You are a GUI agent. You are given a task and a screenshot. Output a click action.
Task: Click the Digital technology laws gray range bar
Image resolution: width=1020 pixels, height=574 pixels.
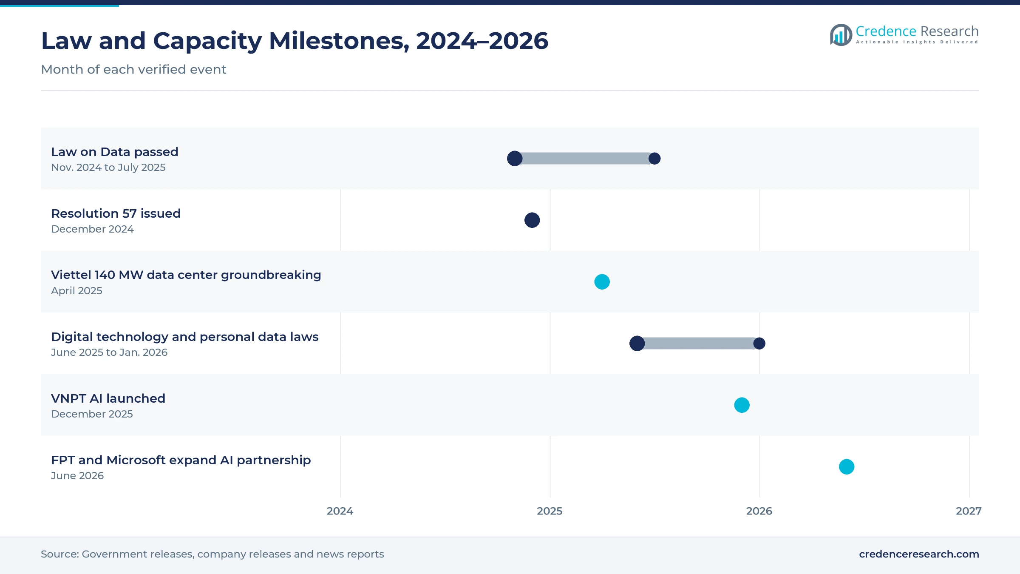698,344
